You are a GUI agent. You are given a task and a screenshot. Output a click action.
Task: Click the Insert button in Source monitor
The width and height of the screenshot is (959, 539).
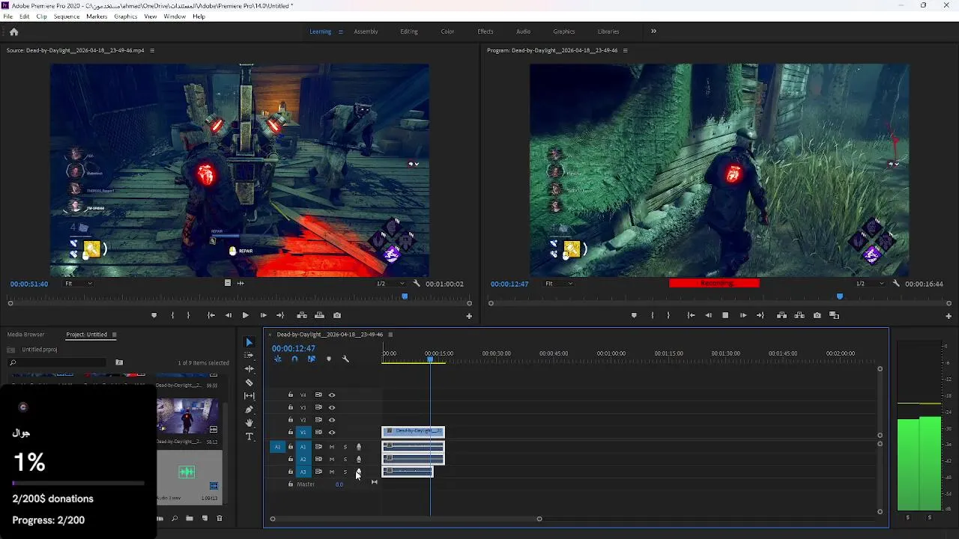[302, 315]
